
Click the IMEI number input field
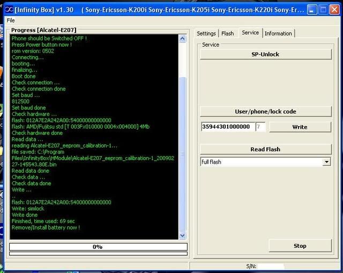pos(227,127)
